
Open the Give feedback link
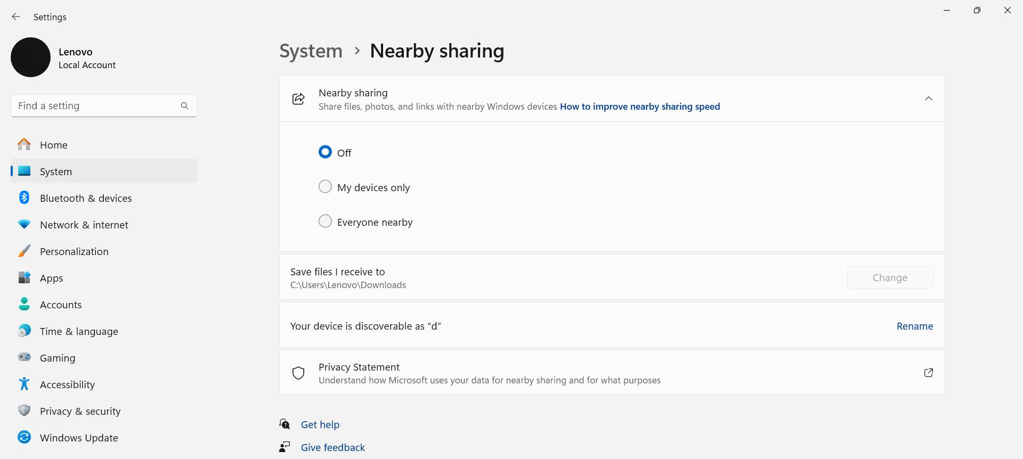point(333,447)
